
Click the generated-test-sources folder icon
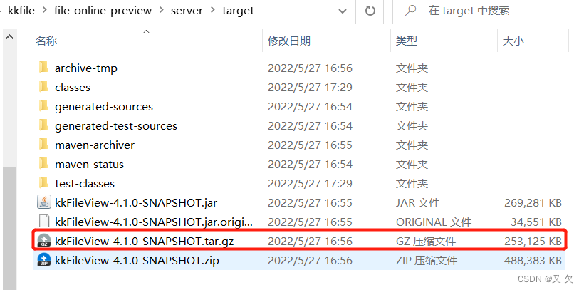click(43, 126)
